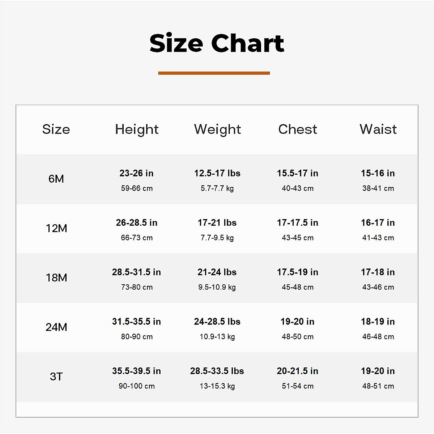This screenshot has height=434, width=434.
Task: Select the 17-21 lbs weight value
Action: (x=217, y=223)
